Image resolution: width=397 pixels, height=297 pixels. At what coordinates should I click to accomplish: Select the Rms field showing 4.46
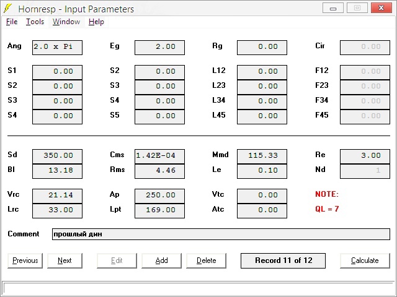coord(159,171)
